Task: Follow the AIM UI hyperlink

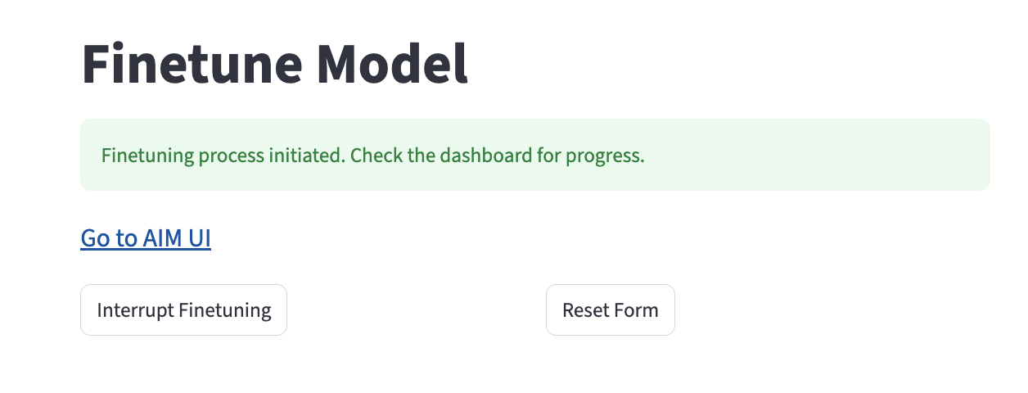Action: click(x=146, y=238)
